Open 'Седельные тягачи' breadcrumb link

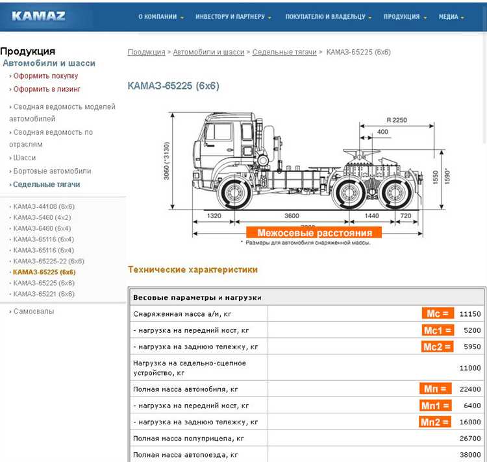pyautogui.click(x=284, y=52)
